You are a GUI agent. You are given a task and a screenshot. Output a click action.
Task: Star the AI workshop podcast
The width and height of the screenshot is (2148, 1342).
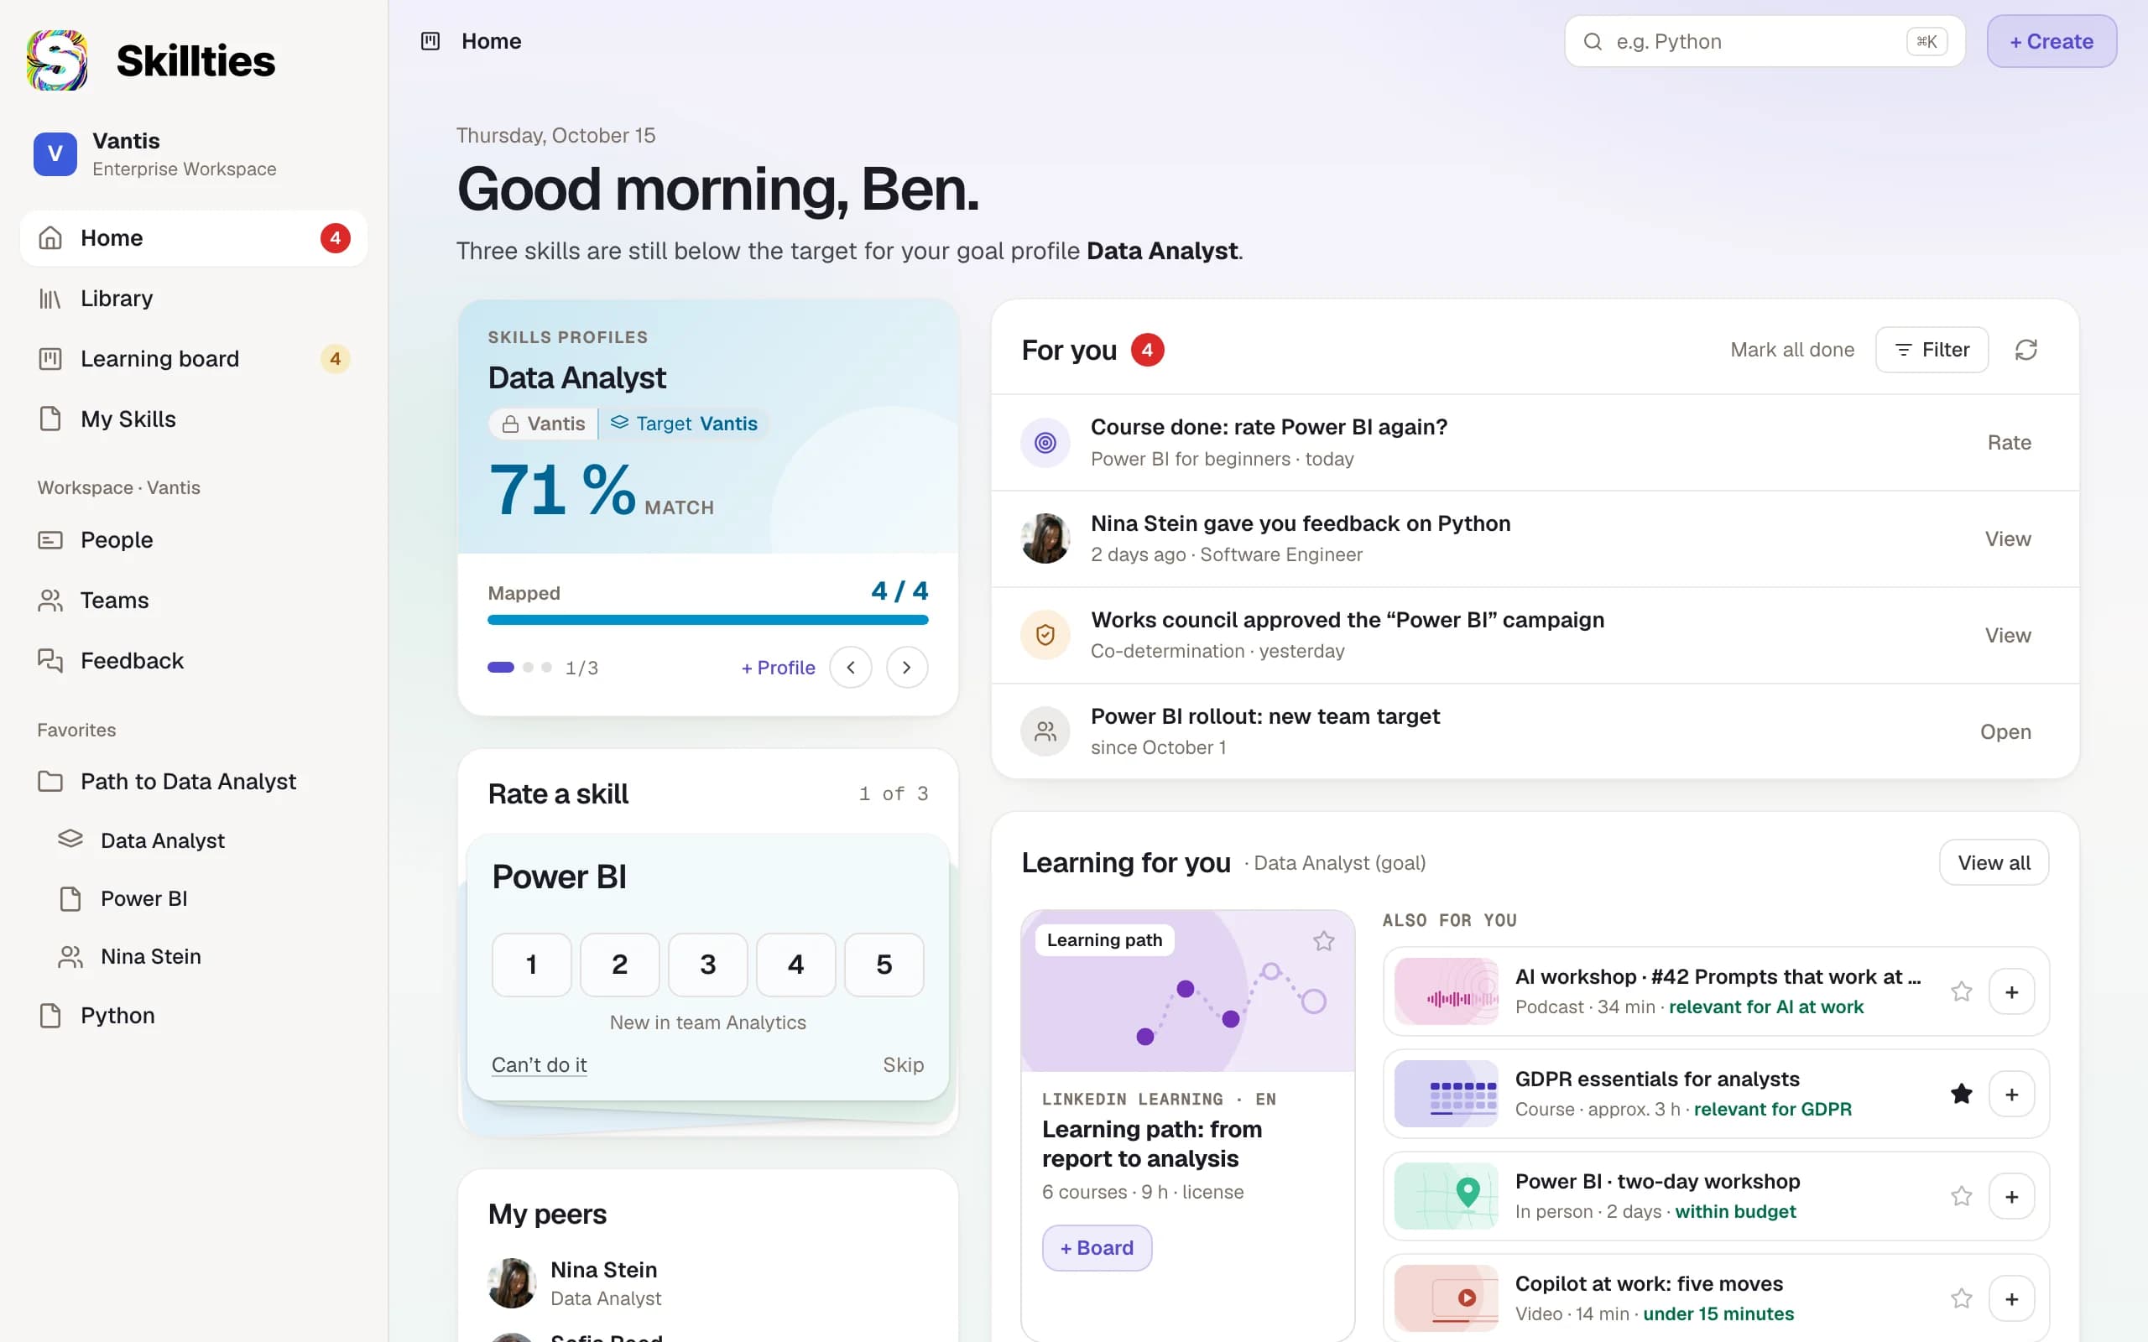[1962, 991]
